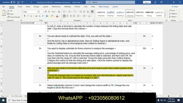Click the Text Effects icon
This screenshot has width=183, height=103.
tap(47, 16)
